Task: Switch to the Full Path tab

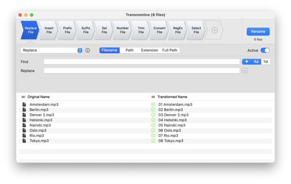Action: point(170,50)
